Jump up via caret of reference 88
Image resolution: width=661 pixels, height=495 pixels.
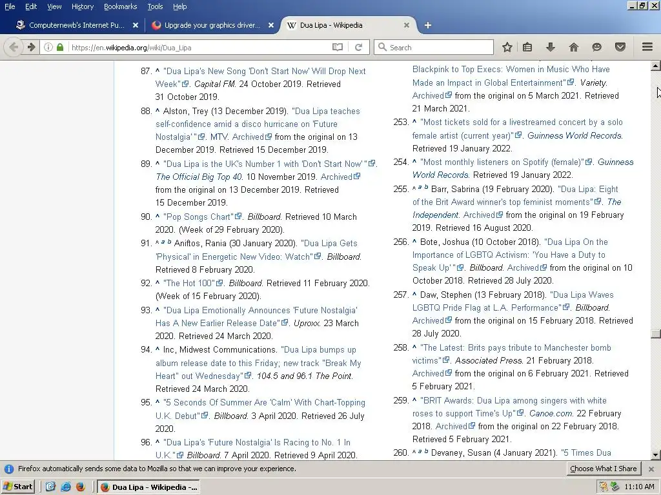tap(158, 110)
